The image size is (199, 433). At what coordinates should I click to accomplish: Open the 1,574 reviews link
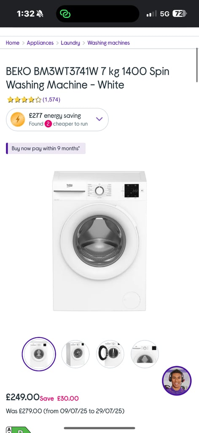pos(51,100)
